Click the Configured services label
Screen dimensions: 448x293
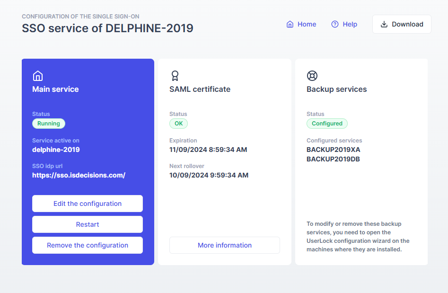(334, 141)
